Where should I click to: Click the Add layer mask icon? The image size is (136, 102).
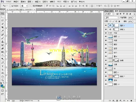117,101
